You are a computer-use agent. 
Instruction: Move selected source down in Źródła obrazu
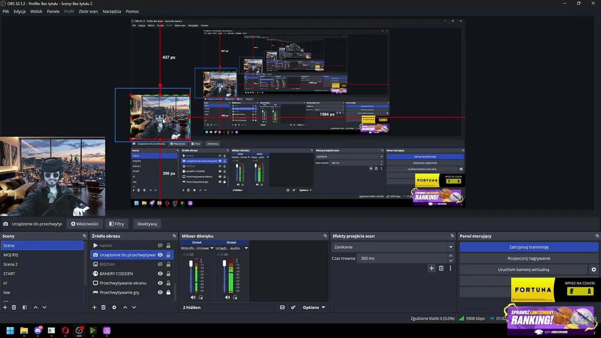coord(134,307)
